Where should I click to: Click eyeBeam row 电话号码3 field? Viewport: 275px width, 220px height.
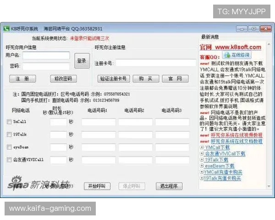172,147
